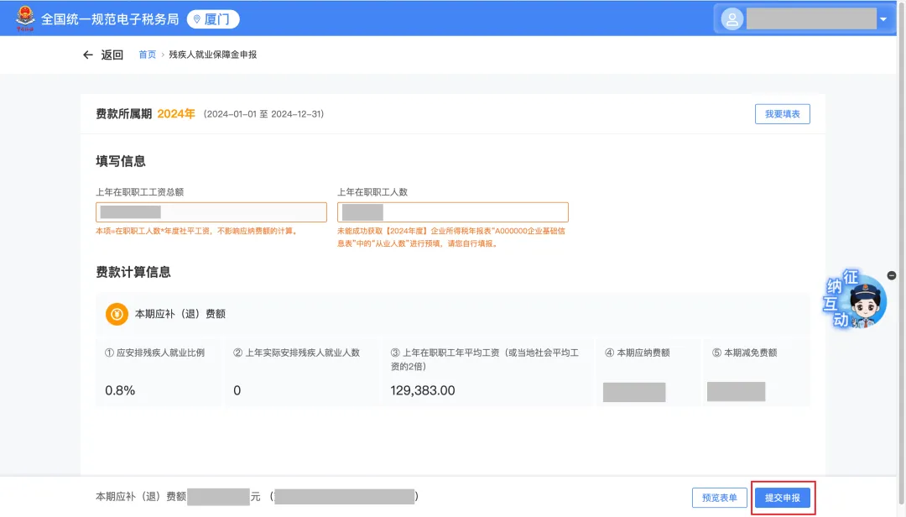This screenshot has height=517, width=906.
Task: Click the back arrow icon
Action: tap(88, 55)
